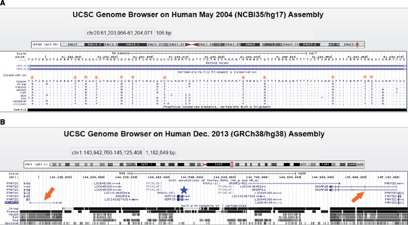Click the 'Chicken' alignment row label
This screenshot has height=225, width=408.
point(20,104)
